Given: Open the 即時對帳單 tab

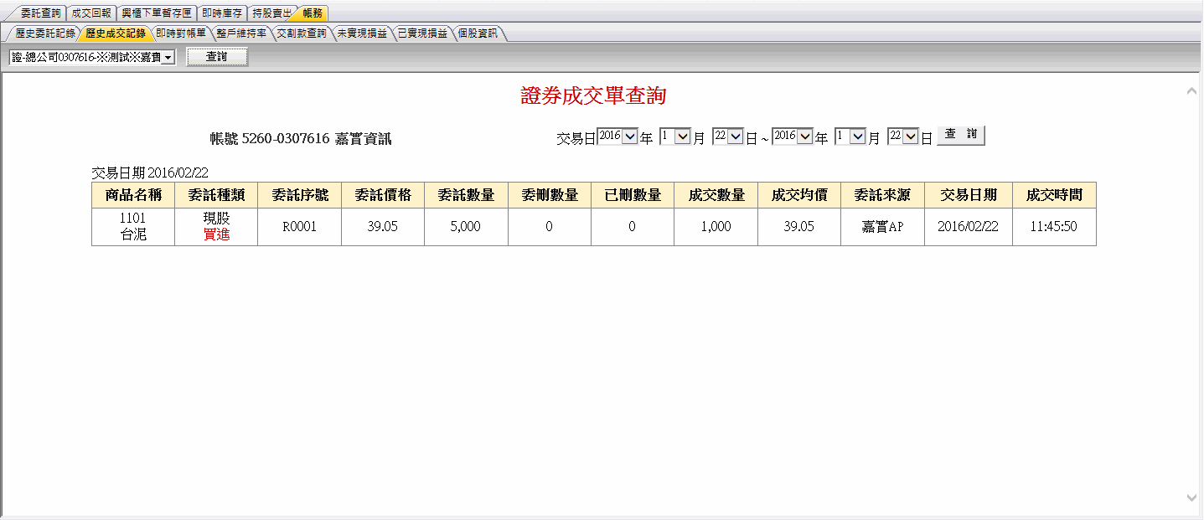Looking at the screenshot, I should tap(180, 34).
